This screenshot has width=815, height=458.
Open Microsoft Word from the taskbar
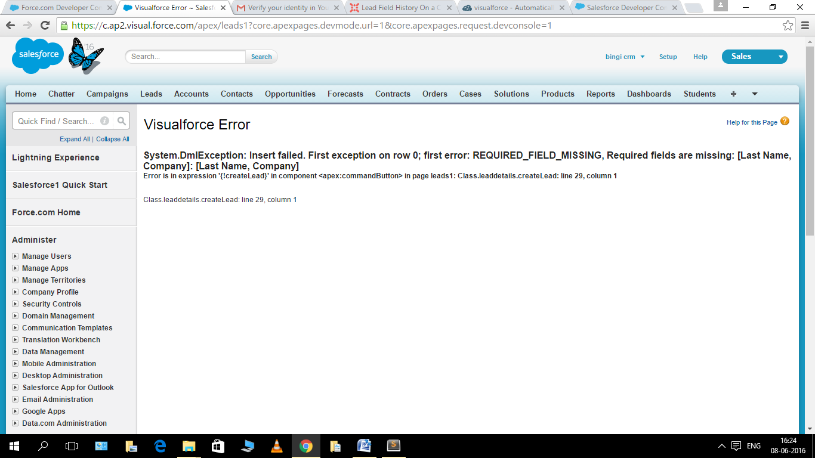coord(364,446)
